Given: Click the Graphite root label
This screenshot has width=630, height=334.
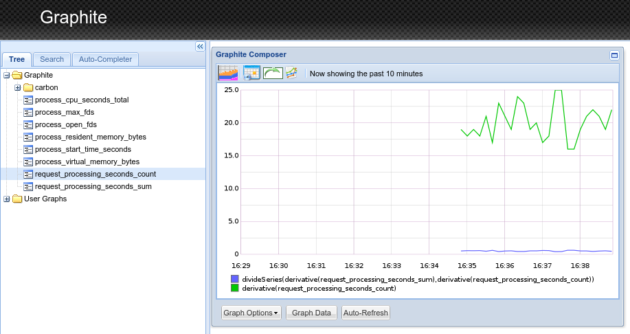Looking at the screenshot, I should [x=38, y=75].
